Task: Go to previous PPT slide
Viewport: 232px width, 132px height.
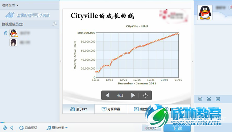Action: (x=108, y=95)
